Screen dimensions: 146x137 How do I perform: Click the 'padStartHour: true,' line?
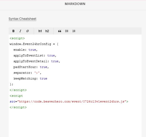click(x=31, y=67)
